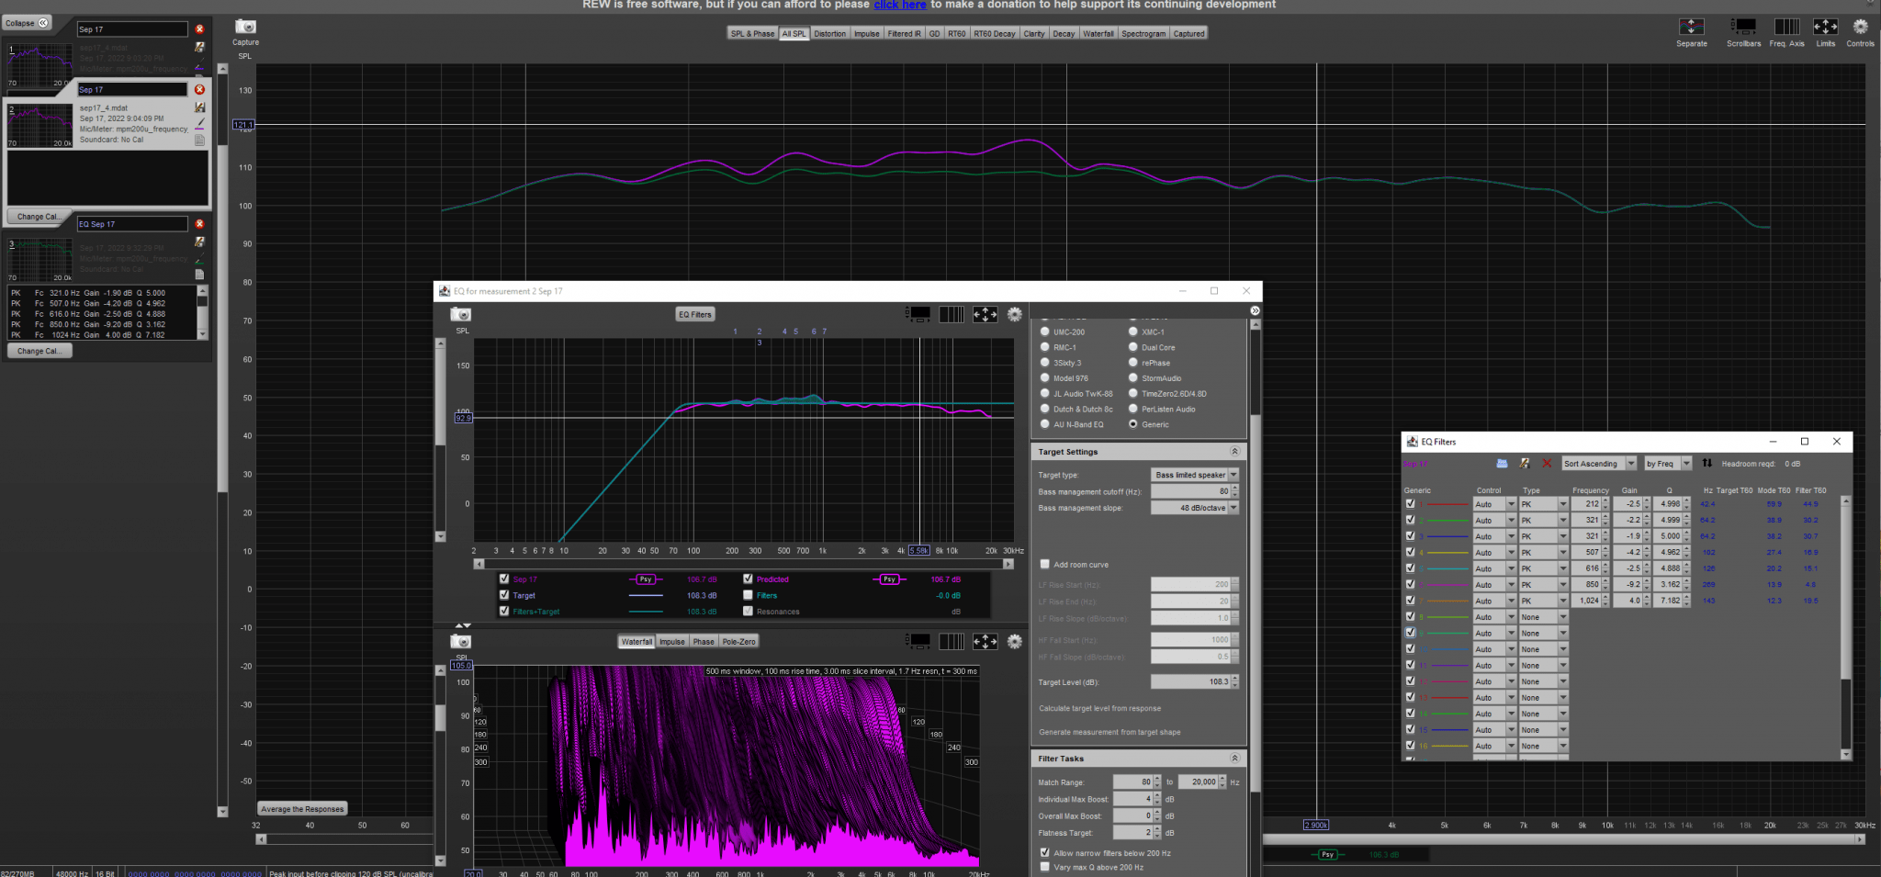1881x877 pixels.
Task: Collapse the Filter Tasks section
Action: 1234,759
